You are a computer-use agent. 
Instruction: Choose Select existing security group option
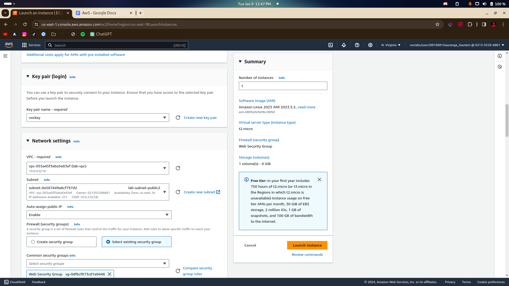(108, 242)
